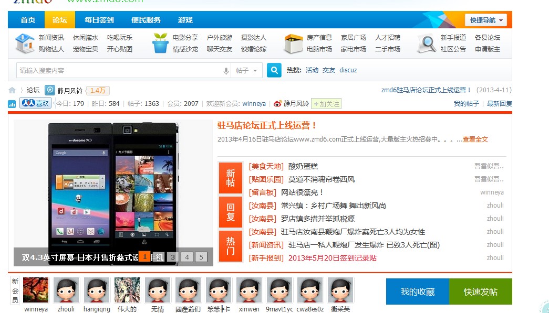Switch to the 回复 replies tab

click(x=231, y=212)
